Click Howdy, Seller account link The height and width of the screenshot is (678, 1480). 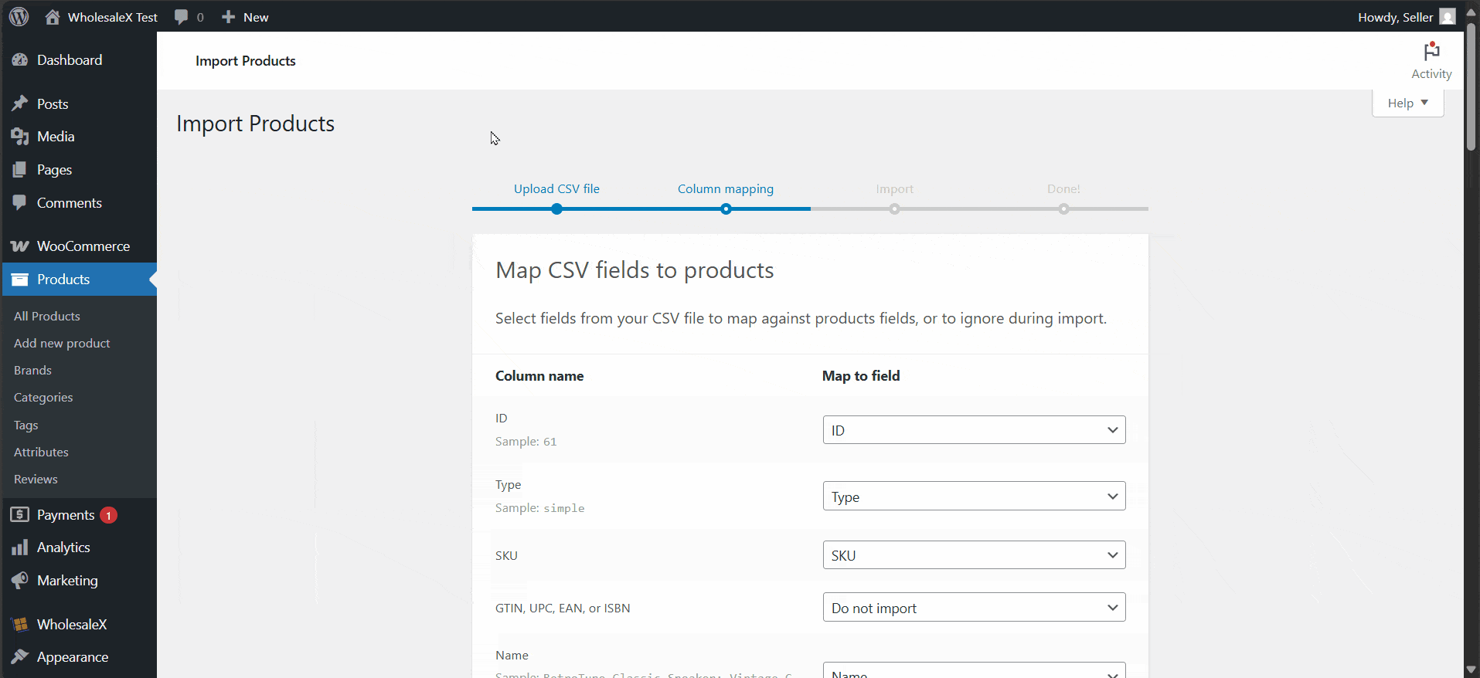pyautogui.click(x=1395, y=17)
